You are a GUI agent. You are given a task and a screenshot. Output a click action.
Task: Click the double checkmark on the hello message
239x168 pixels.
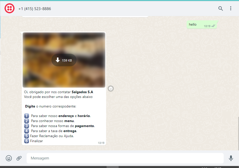click(213, 26)
